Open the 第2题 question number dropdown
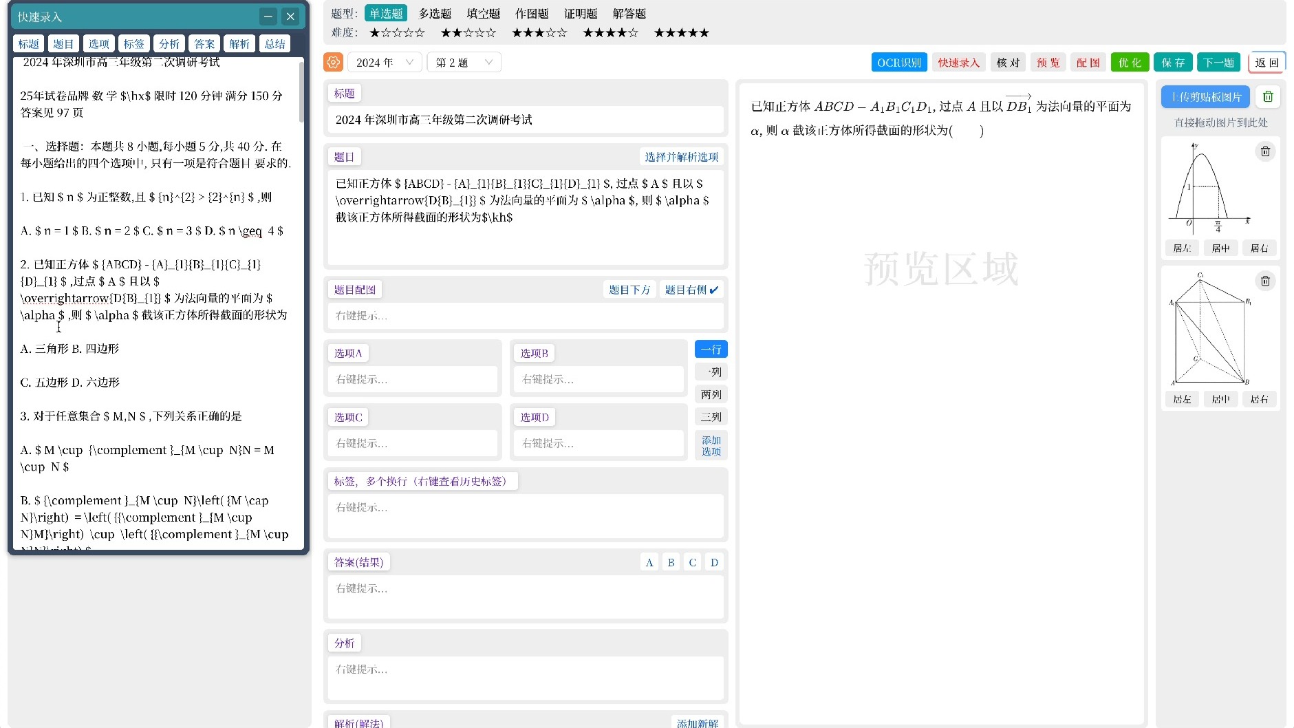Screen dimensions: 1294x728 [x=464, y=62]
